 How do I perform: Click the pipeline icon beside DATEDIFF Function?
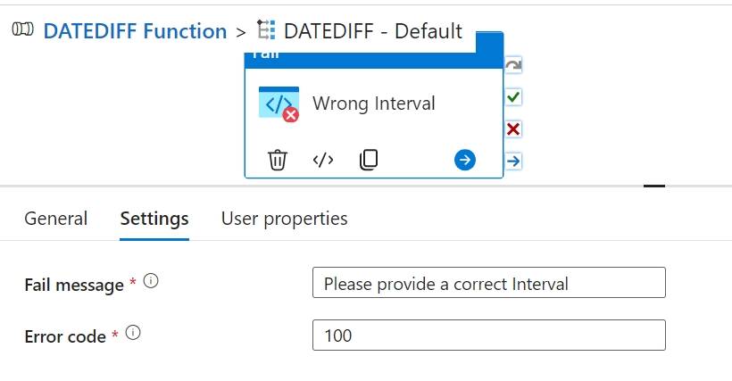[x=22, y=31]
